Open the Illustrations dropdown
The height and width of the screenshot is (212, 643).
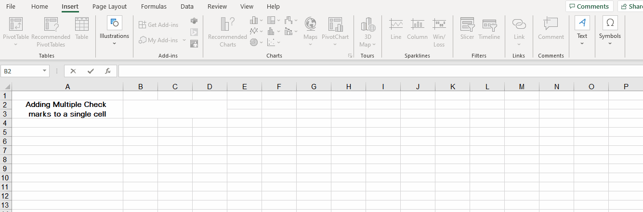click(114, 31)
